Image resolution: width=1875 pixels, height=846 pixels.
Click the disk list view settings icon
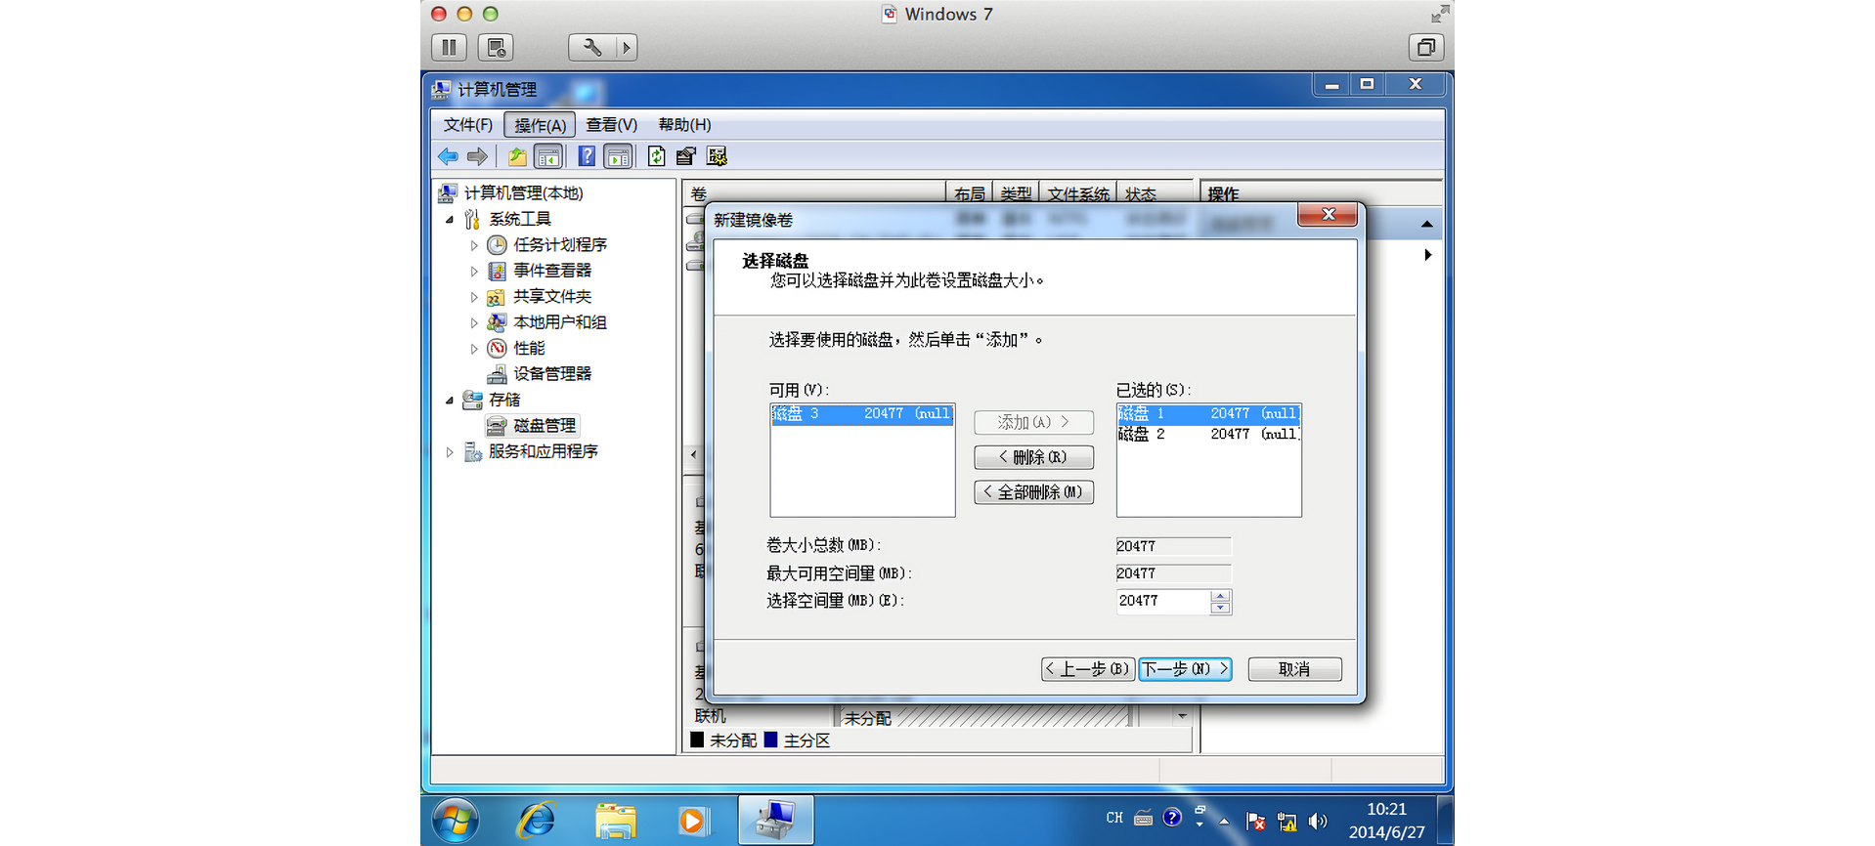(717, 156)
